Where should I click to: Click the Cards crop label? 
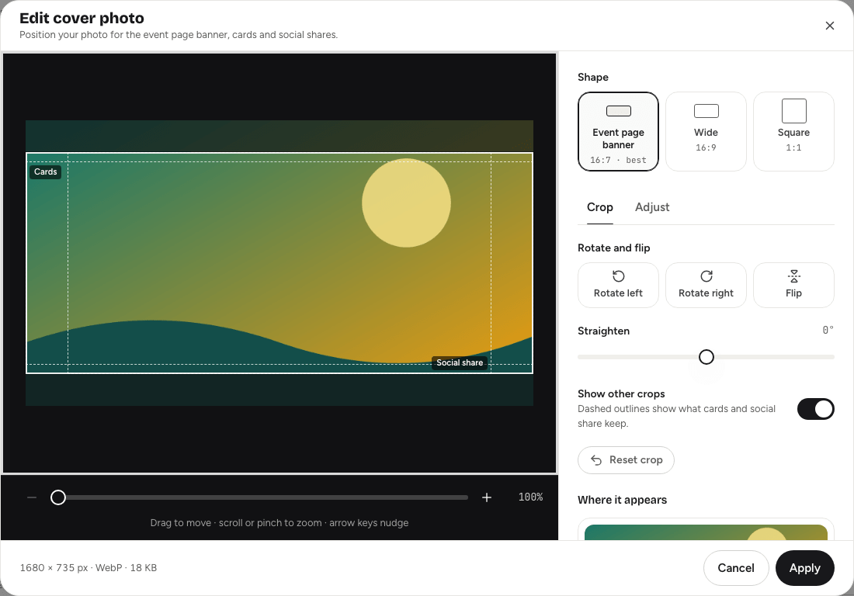(45, 172)
